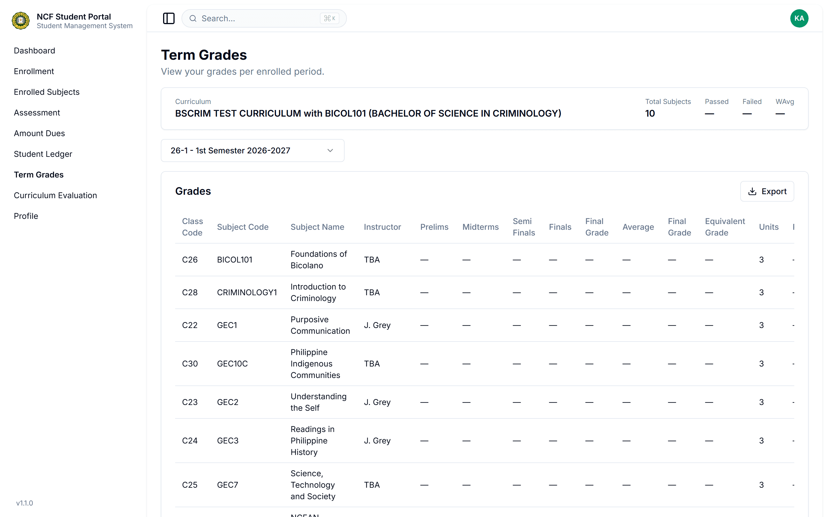Click the BSCRIM curriculum name text
Image resolution: width=827 pixels, height=517 pixels.
point(368,113)
